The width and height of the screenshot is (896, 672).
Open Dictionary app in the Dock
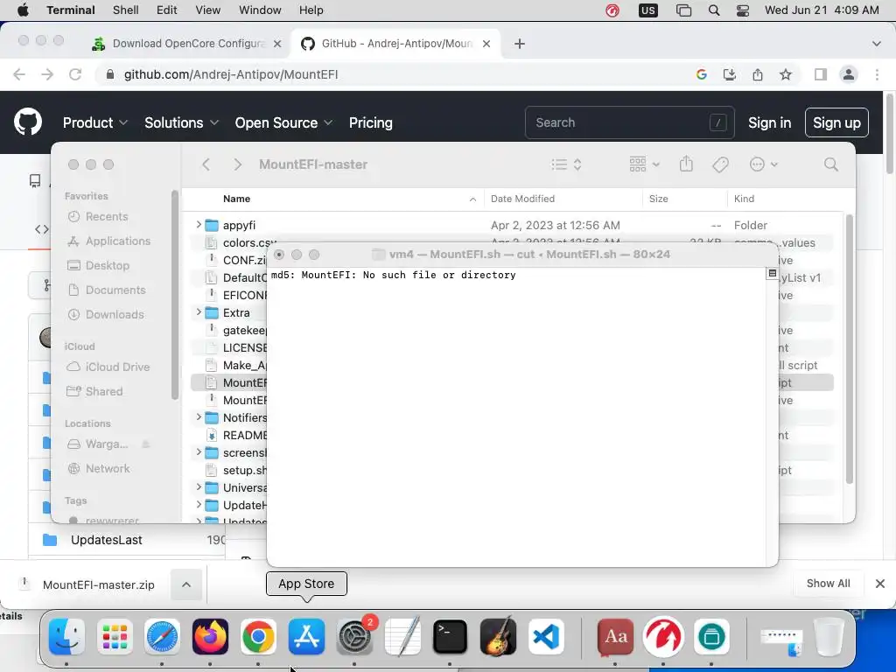click(x=615, y=636)
